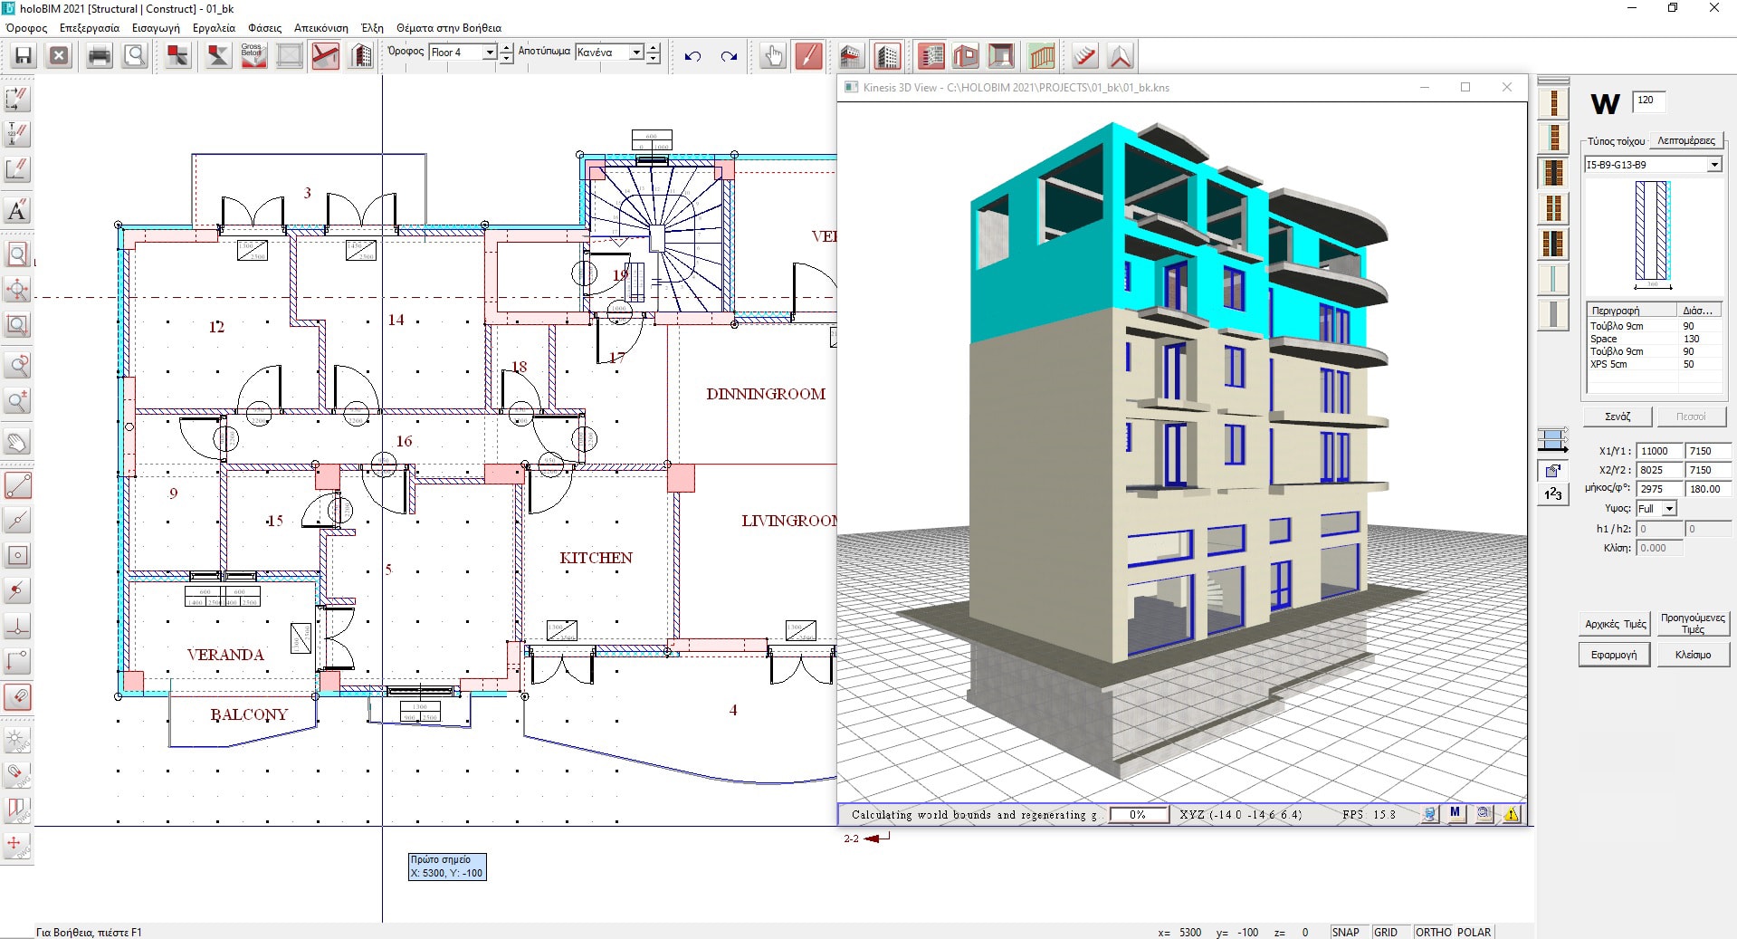This screenshot has width=1737, height=939.
Task: Click the Περιγραφή column header
Action: (x=1632, y=311)
